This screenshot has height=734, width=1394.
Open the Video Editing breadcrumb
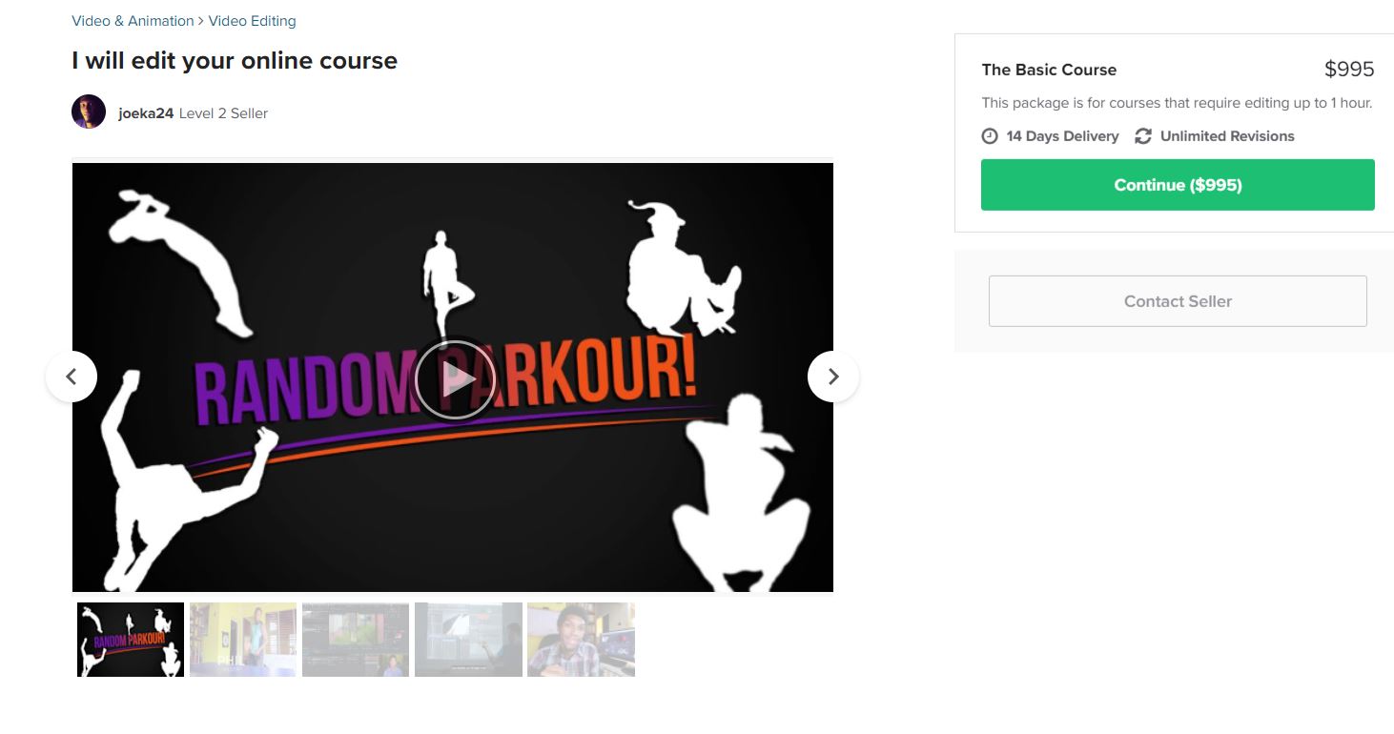252,20
